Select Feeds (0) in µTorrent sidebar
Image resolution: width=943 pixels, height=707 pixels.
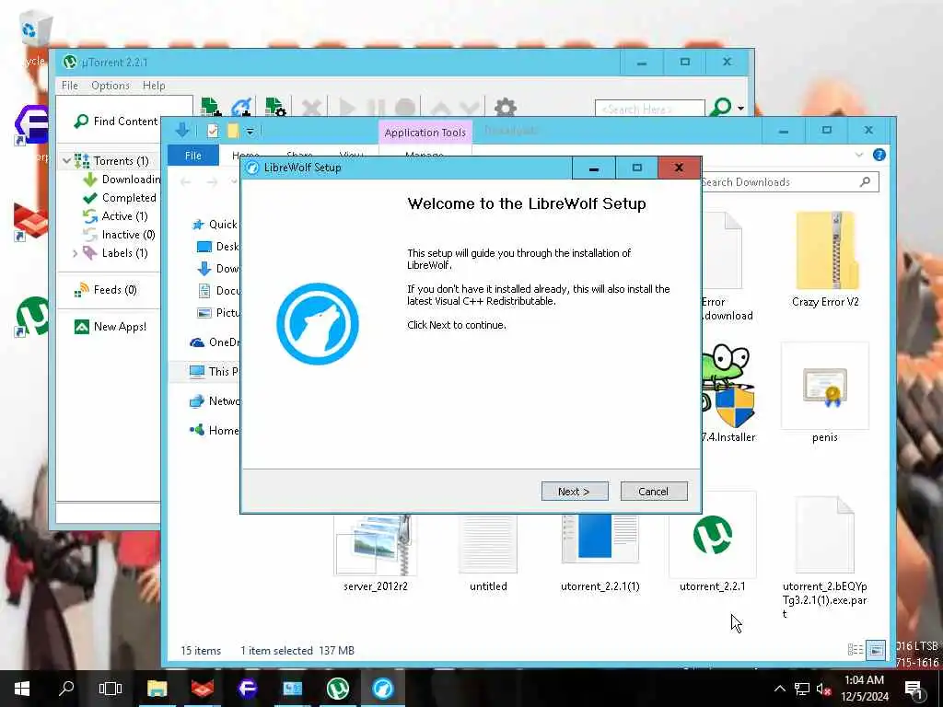106,290
